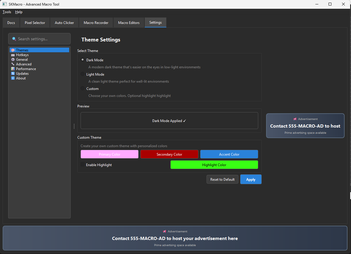Image resolution: width=351 pixels, height=254 pixels.
Task: Click the splitter handle beside the sidebar
Action: coord(74,126)
